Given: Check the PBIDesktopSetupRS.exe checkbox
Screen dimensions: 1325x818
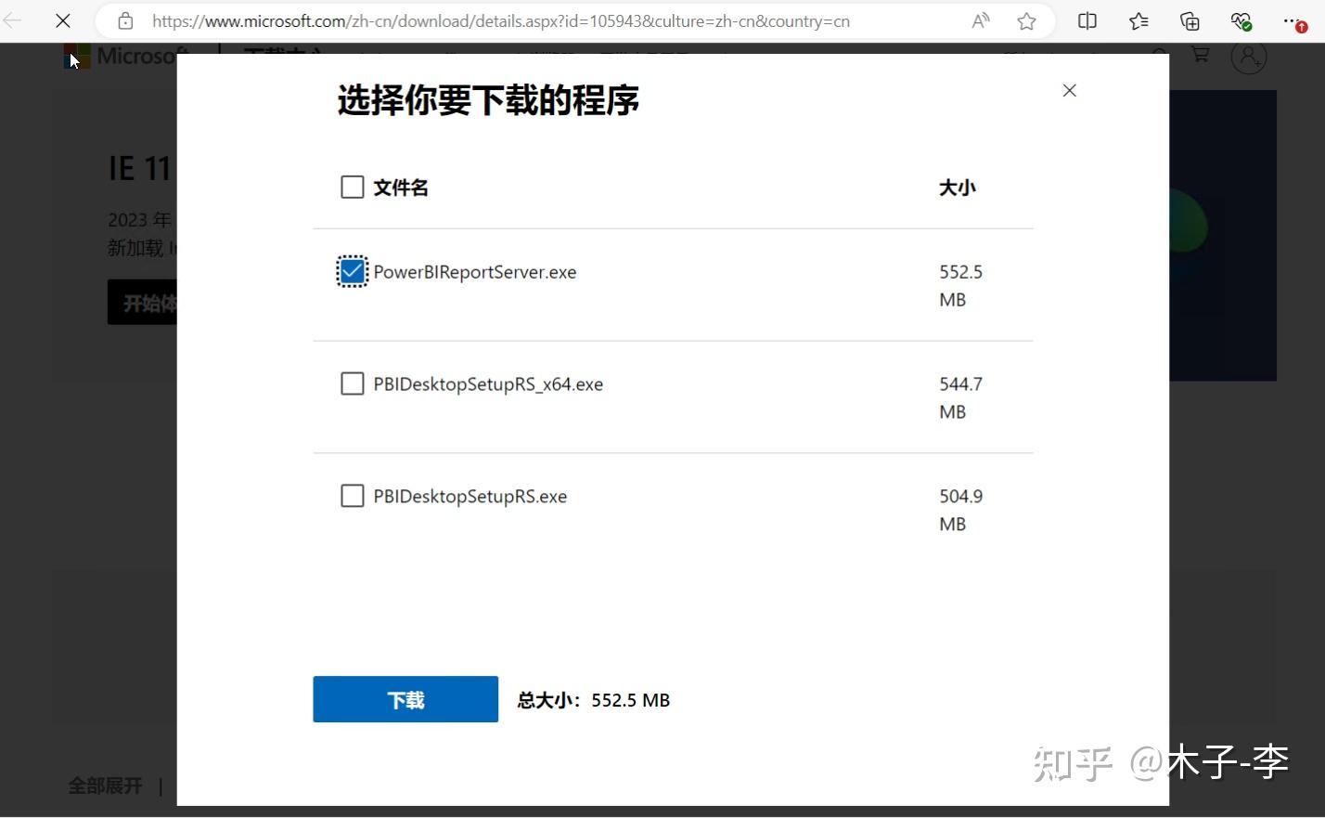Looking at the screenshot, I should tap(353, 496).
